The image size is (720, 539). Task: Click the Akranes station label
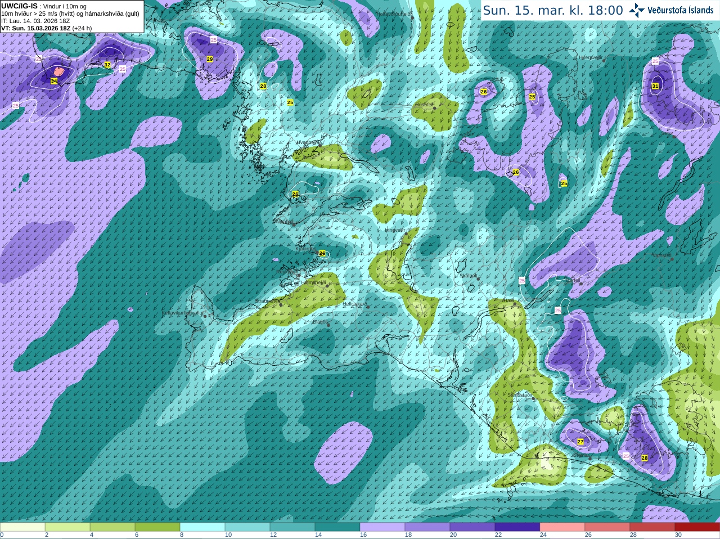[283, 222]
